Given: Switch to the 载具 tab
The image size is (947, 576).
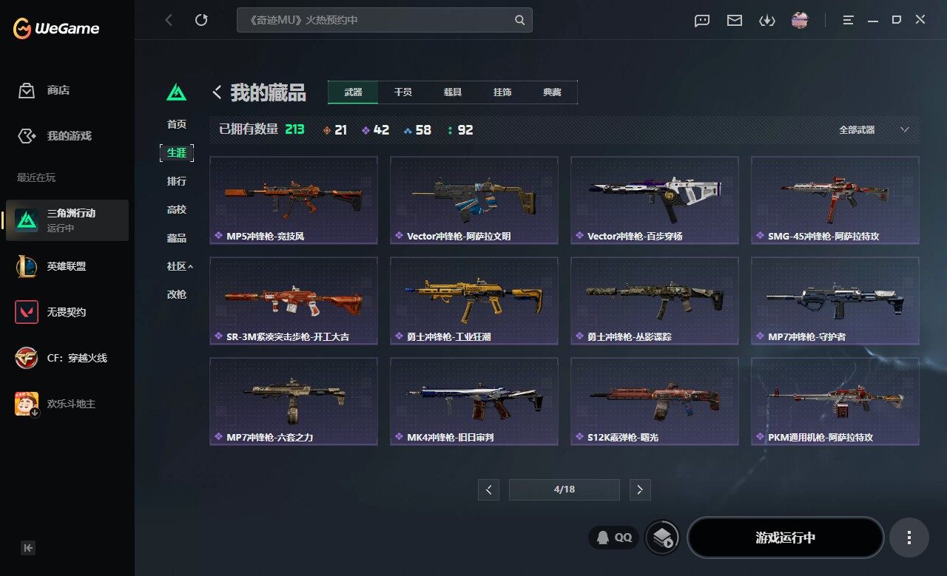Looking at the screenshot, I should [x=453, y=92].
